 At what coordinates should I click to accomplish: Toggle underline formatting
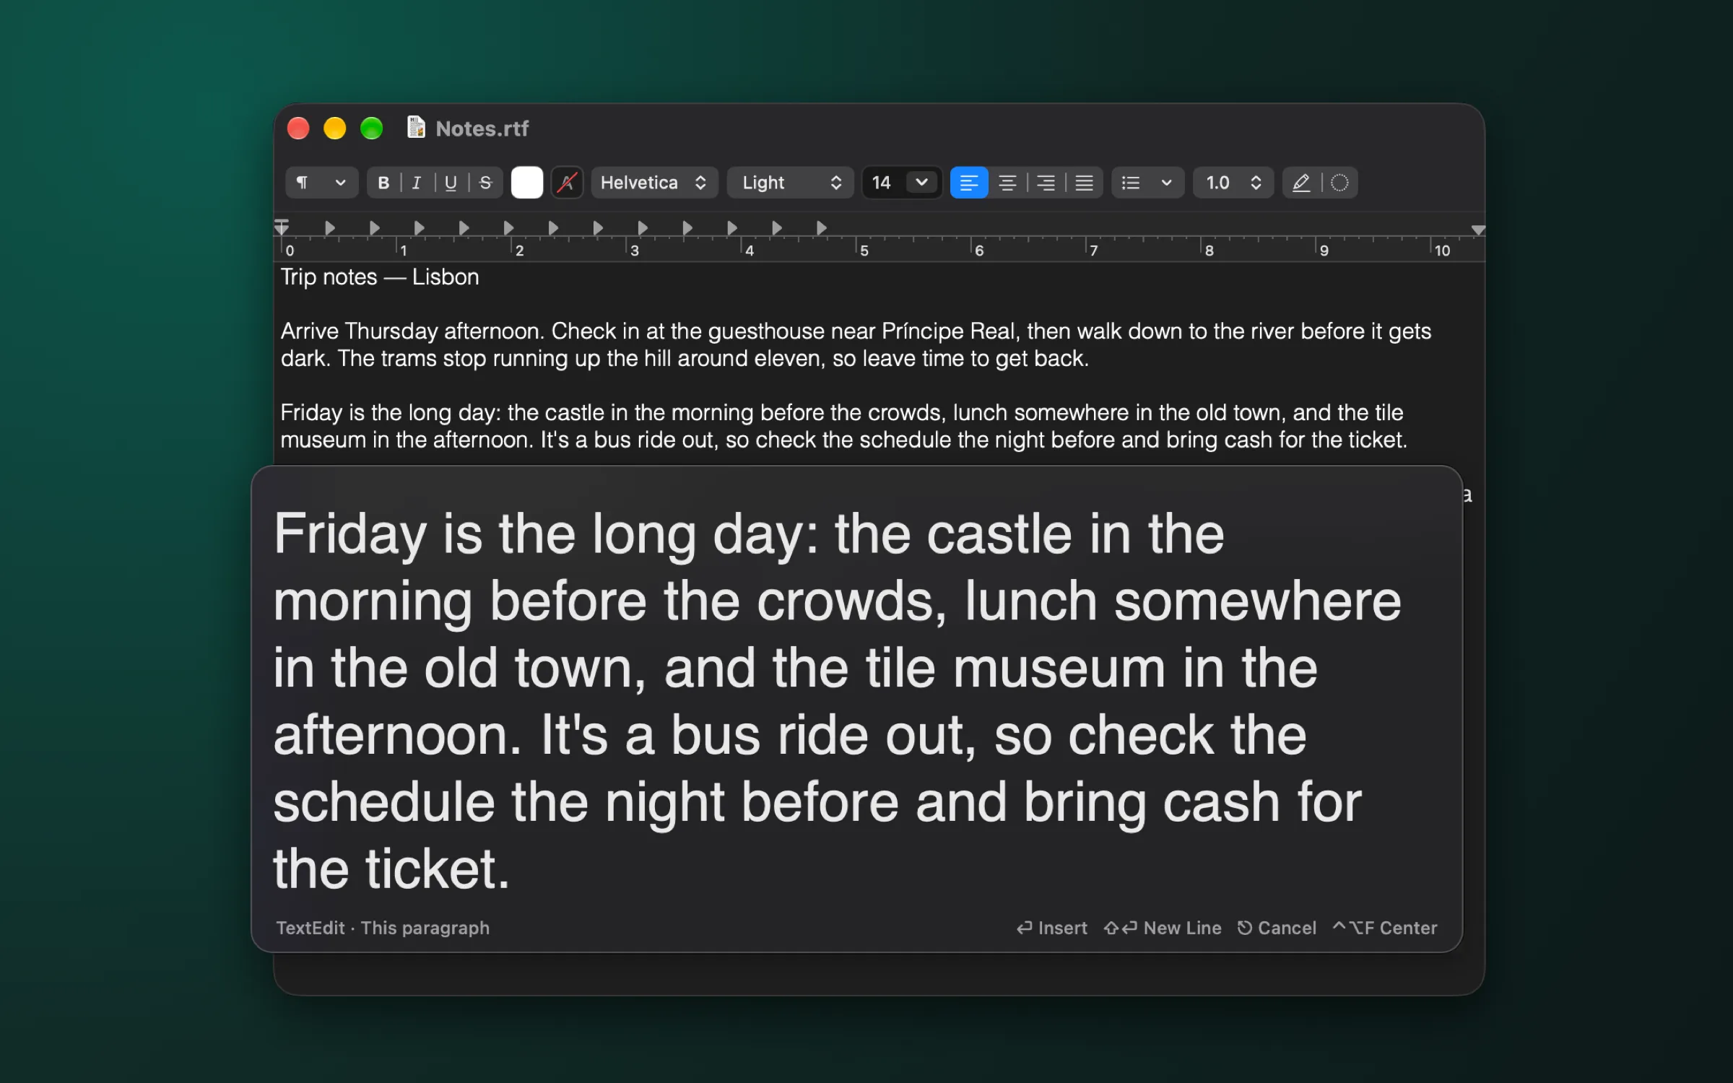coord(451,183)
